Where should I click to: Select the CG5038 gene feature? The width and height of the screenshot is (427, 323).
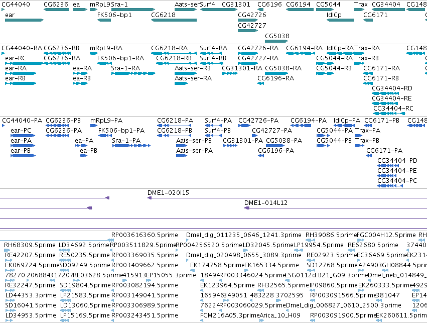coord(276,41)
